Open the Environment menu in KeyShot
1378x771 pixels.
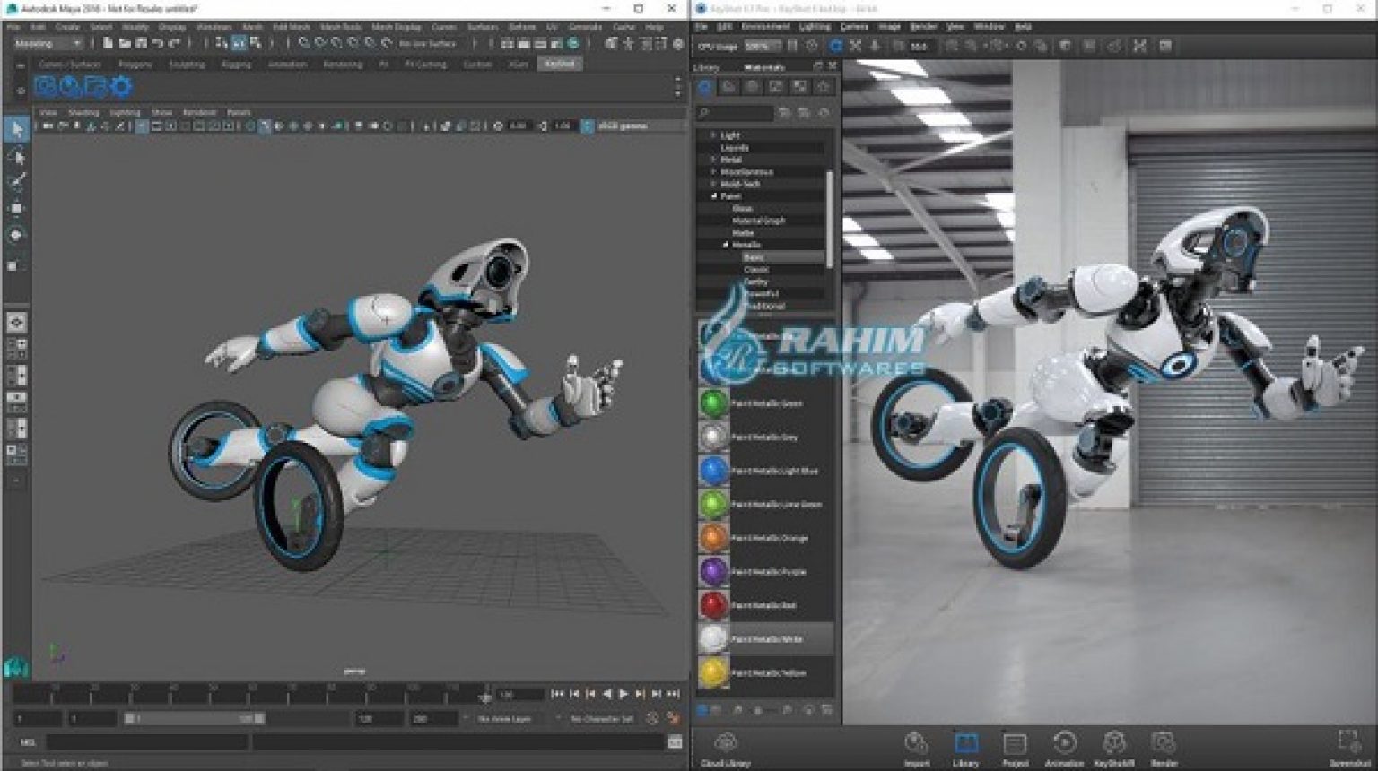pos(765,27)
